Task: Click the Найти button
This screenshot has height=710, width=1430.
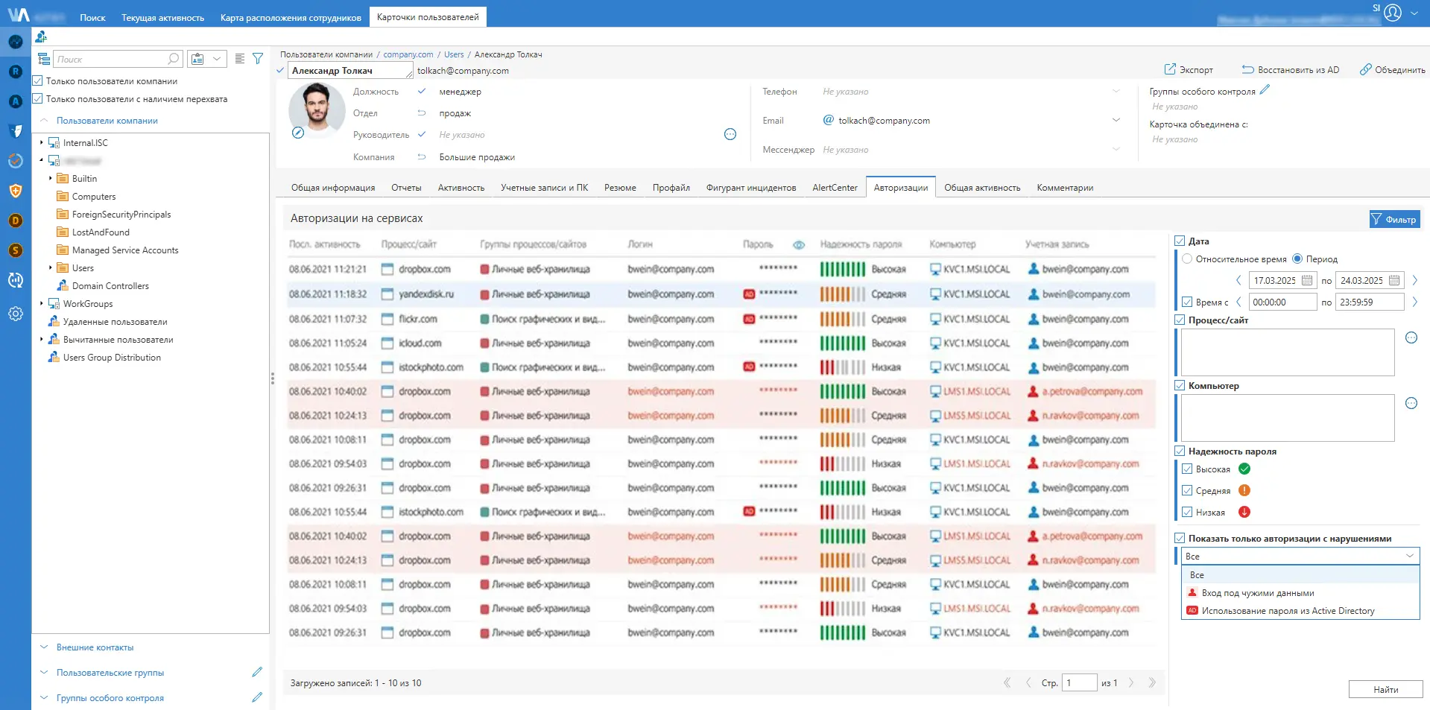Action: point(1385,690)
